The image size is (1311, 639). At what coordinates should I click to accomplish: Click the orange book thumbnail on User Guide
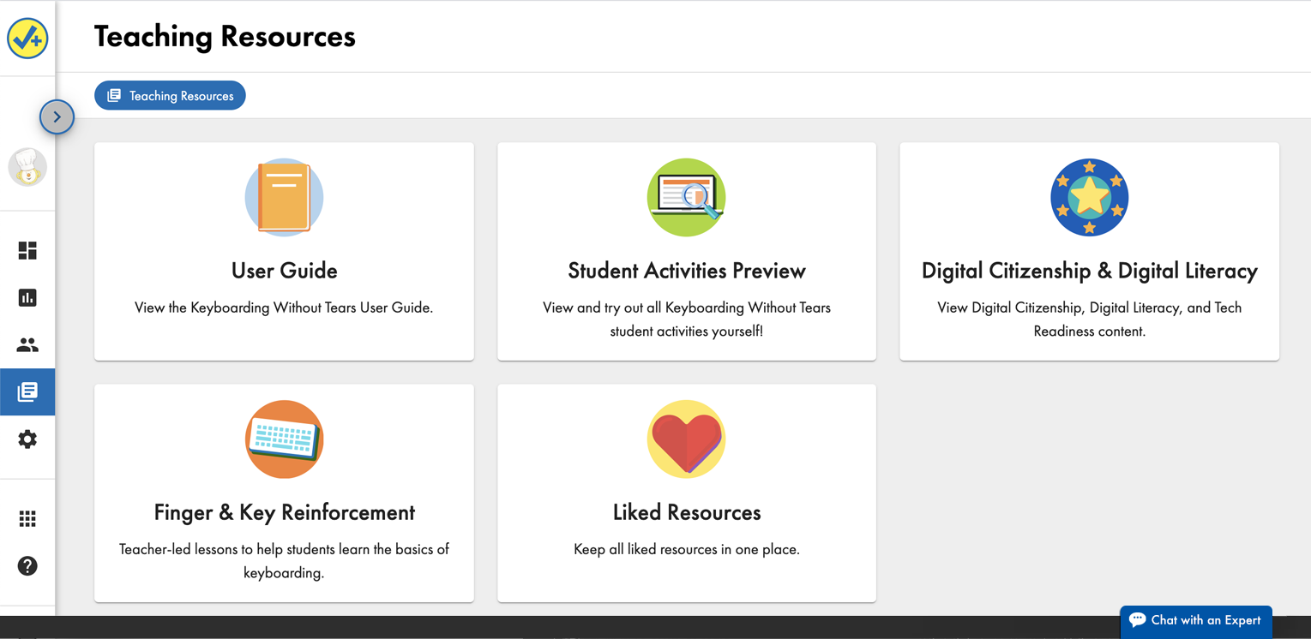(x=284, y=197)
